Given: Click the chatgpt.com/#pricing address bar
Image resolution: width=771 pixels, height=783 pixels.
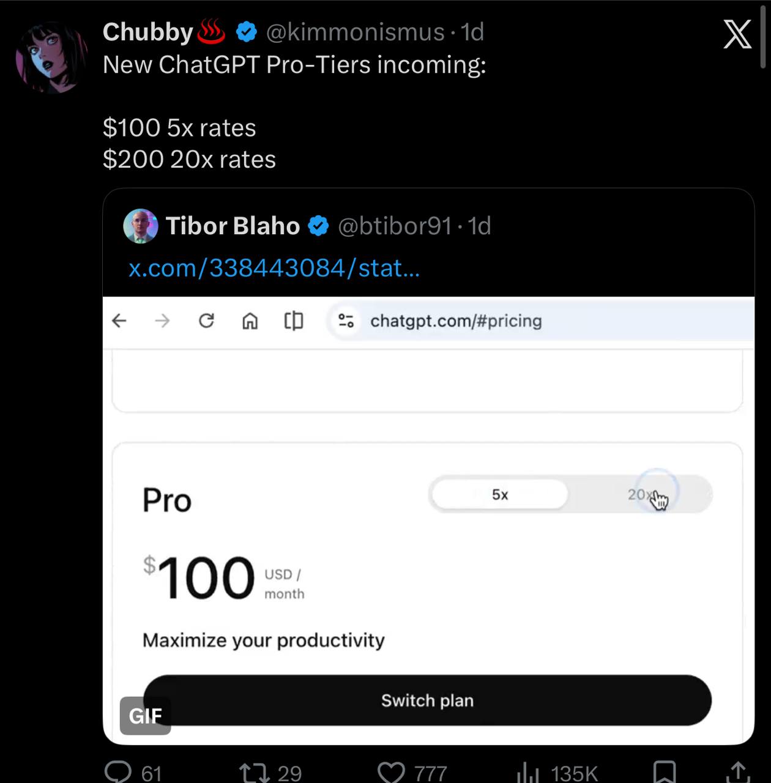Looking at the screenshot, I should (x=456, y=321).
